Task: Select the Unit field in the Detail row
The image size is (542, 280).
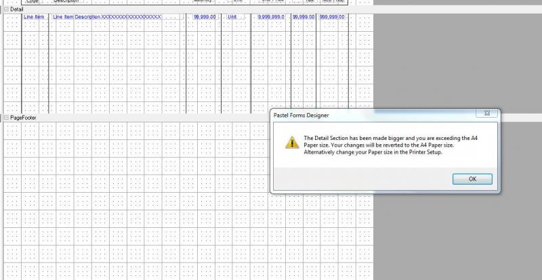Action: click(x=233, y=16)
